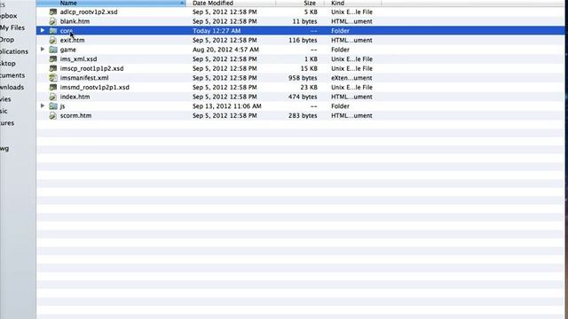Click the game folder icon
568x319 pixels.
(x=53, y=50)
